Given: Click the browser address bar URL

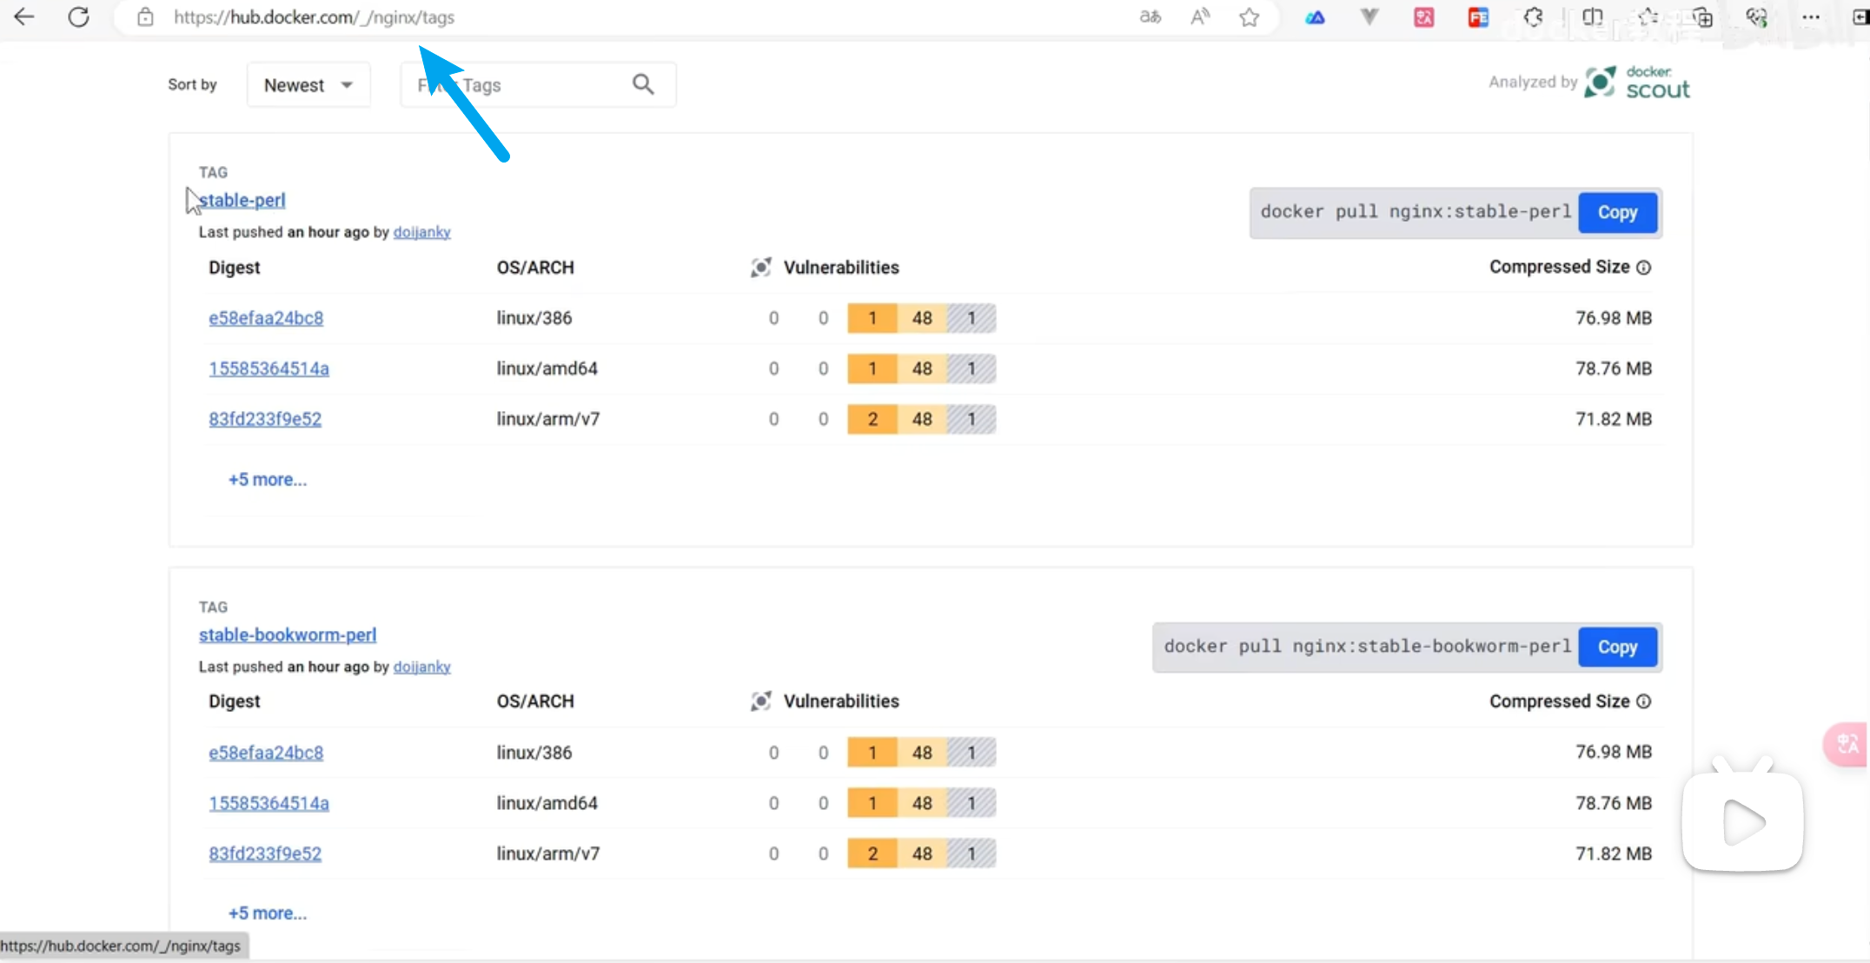Looking at the screenshot, I should click(x=314, y=17).
